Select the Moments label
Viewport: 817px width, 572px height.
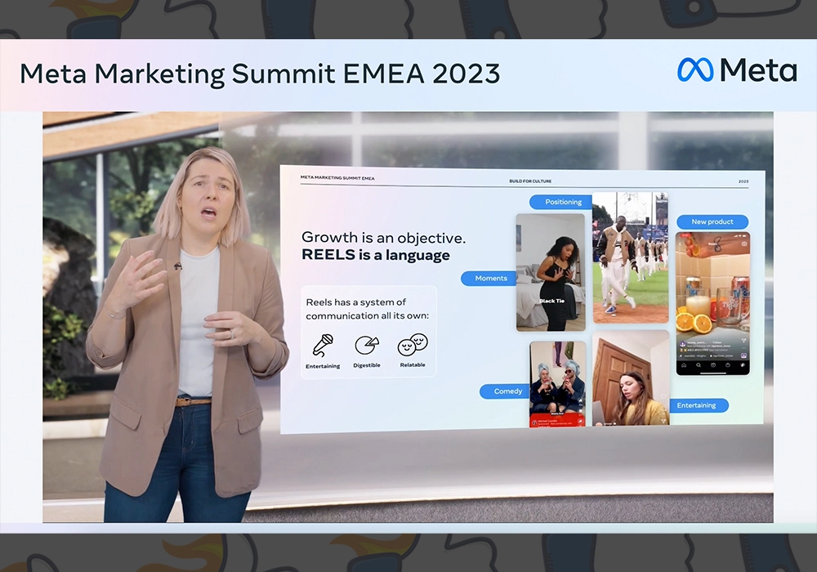tap(491, 279)
